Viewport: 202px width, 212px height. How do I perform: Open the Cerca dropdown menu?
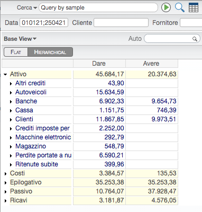27,7
